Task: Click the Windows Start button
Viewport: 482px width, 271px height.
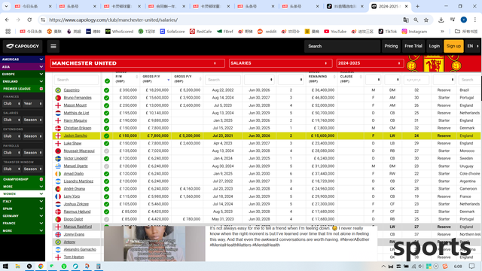Action: 5,266
